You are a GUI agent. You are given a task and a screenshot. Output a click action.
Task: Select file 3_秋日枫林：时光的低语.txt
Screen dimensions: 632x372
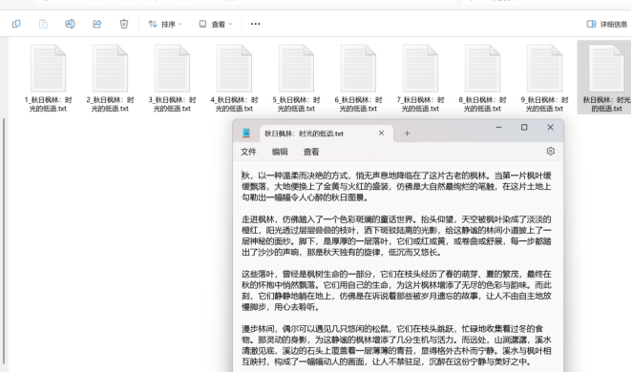[x=172, y=78]
